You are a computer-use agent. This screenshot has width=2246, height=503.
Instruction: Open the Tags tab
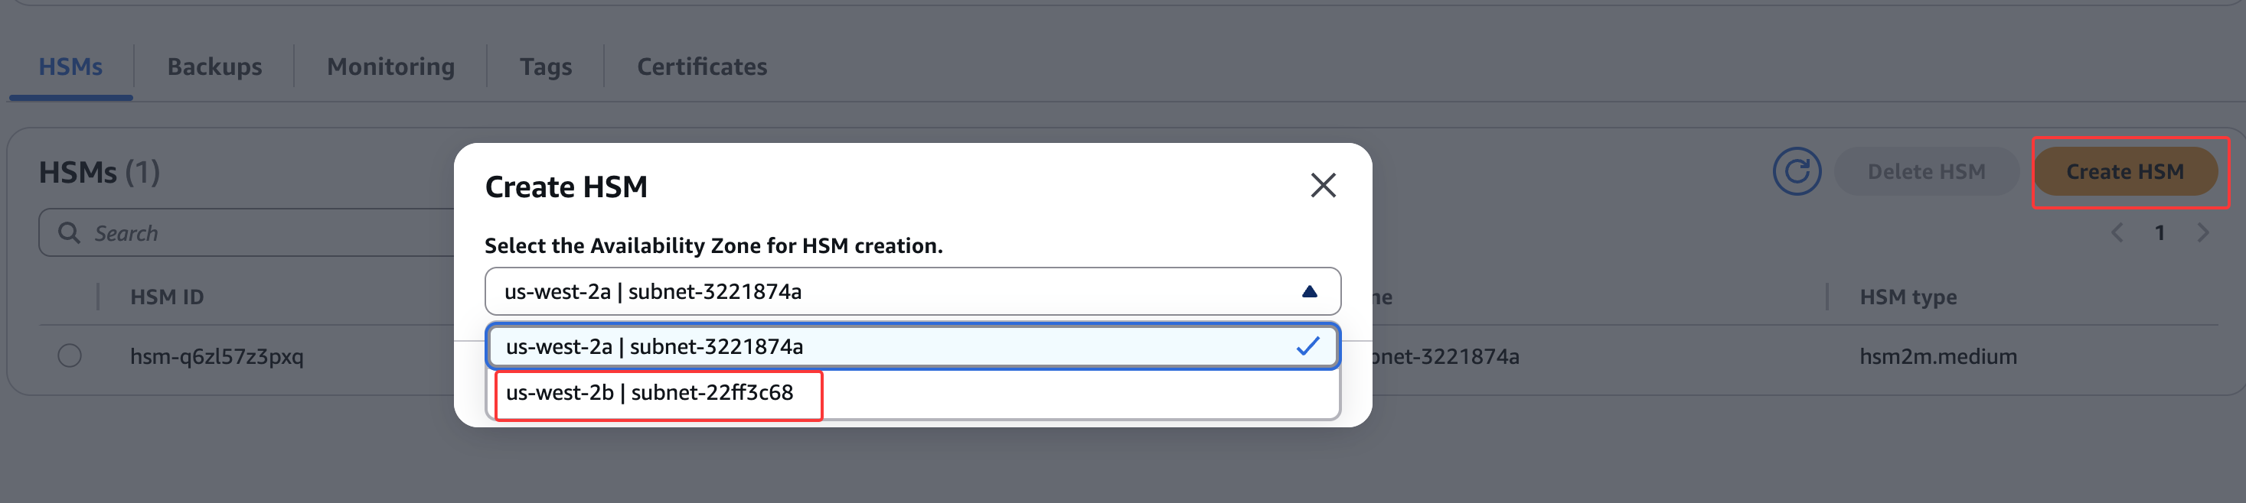pyautogui.click(x=546, y=67)
